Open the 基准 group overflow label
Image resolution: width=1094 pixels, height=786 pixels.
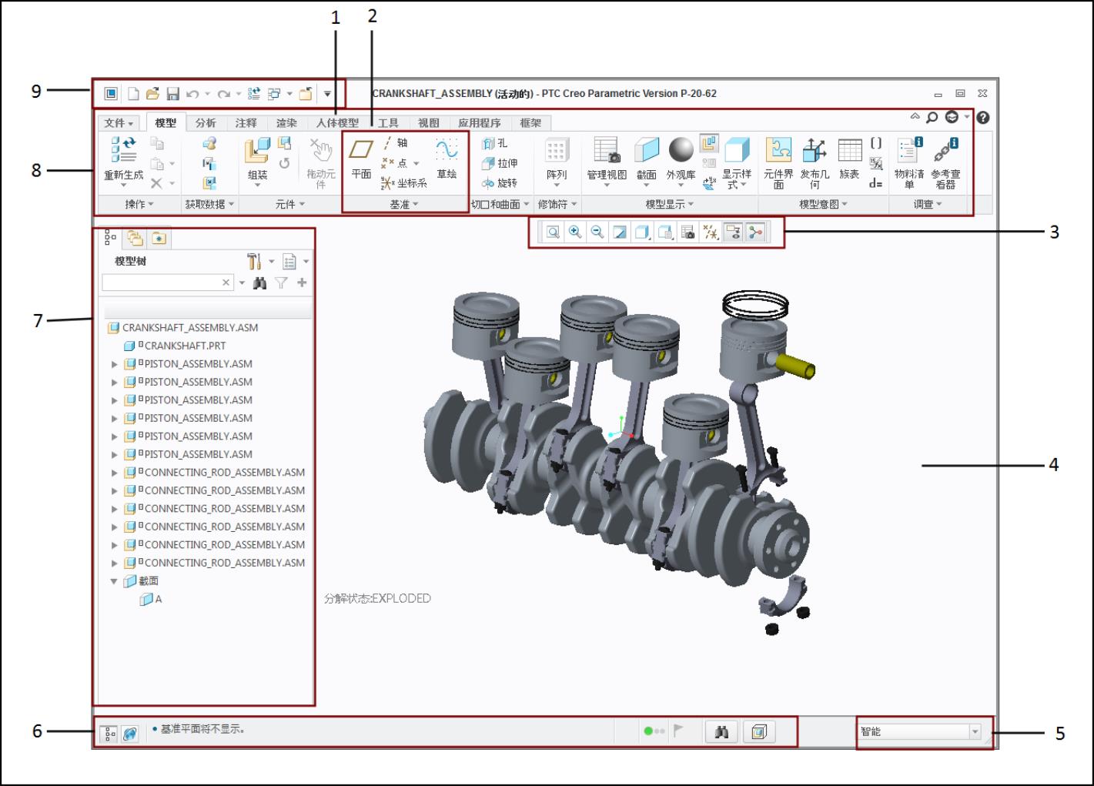404,205
